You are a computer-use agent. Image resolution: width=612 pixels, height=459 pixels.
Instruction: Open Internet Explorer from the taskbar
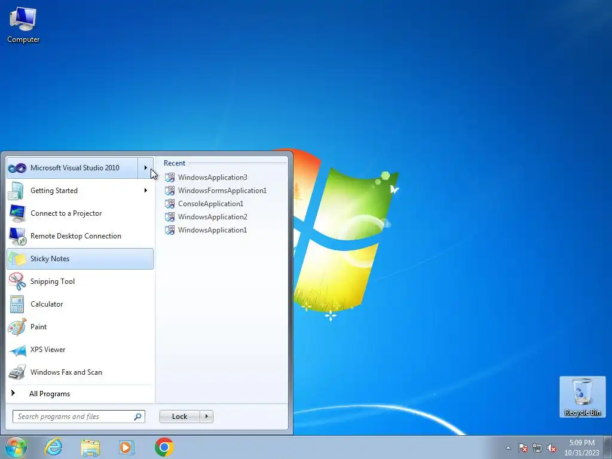pyautogui.click(x=53, y=447)
